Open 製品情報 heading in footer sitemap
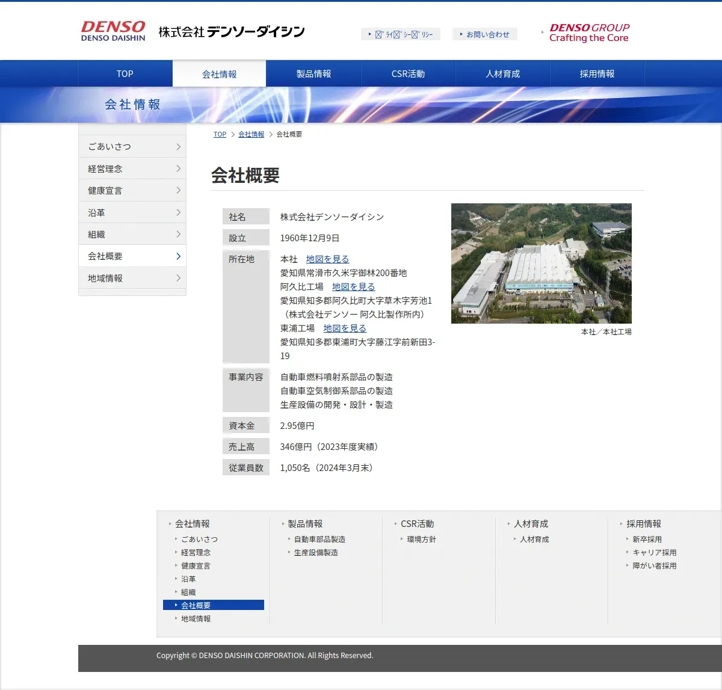Image resolution: width=722 pixels, height=690 pixels. [x=305, y=524]
